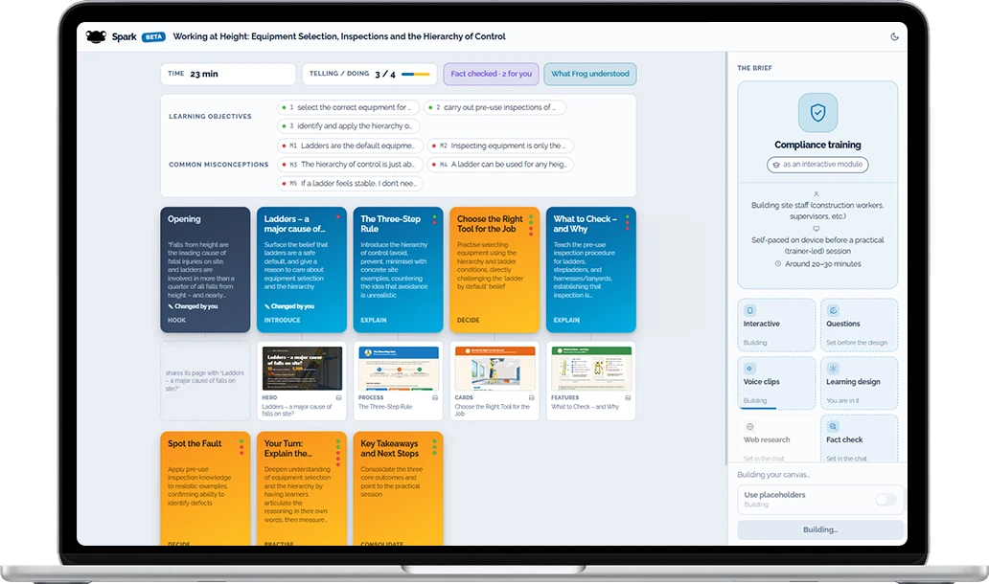The height and width of the screenshot is (584, 989).
Task: Click the pencil icon on the Opening card
Action: (x=171, y=306)
